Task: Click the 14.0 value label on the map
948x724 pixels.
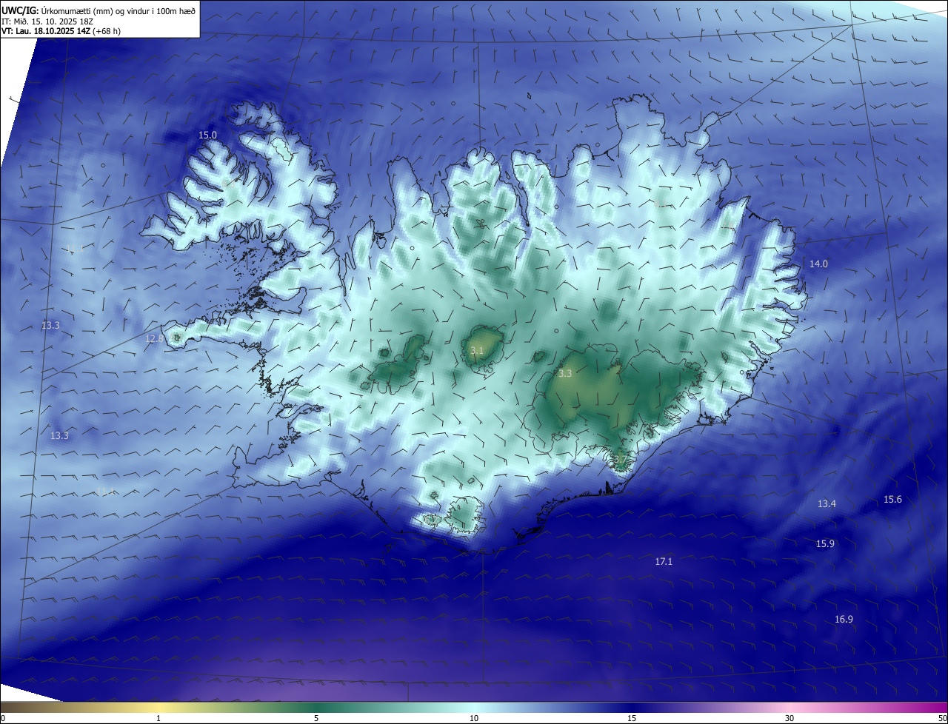Action: (818, 264)
